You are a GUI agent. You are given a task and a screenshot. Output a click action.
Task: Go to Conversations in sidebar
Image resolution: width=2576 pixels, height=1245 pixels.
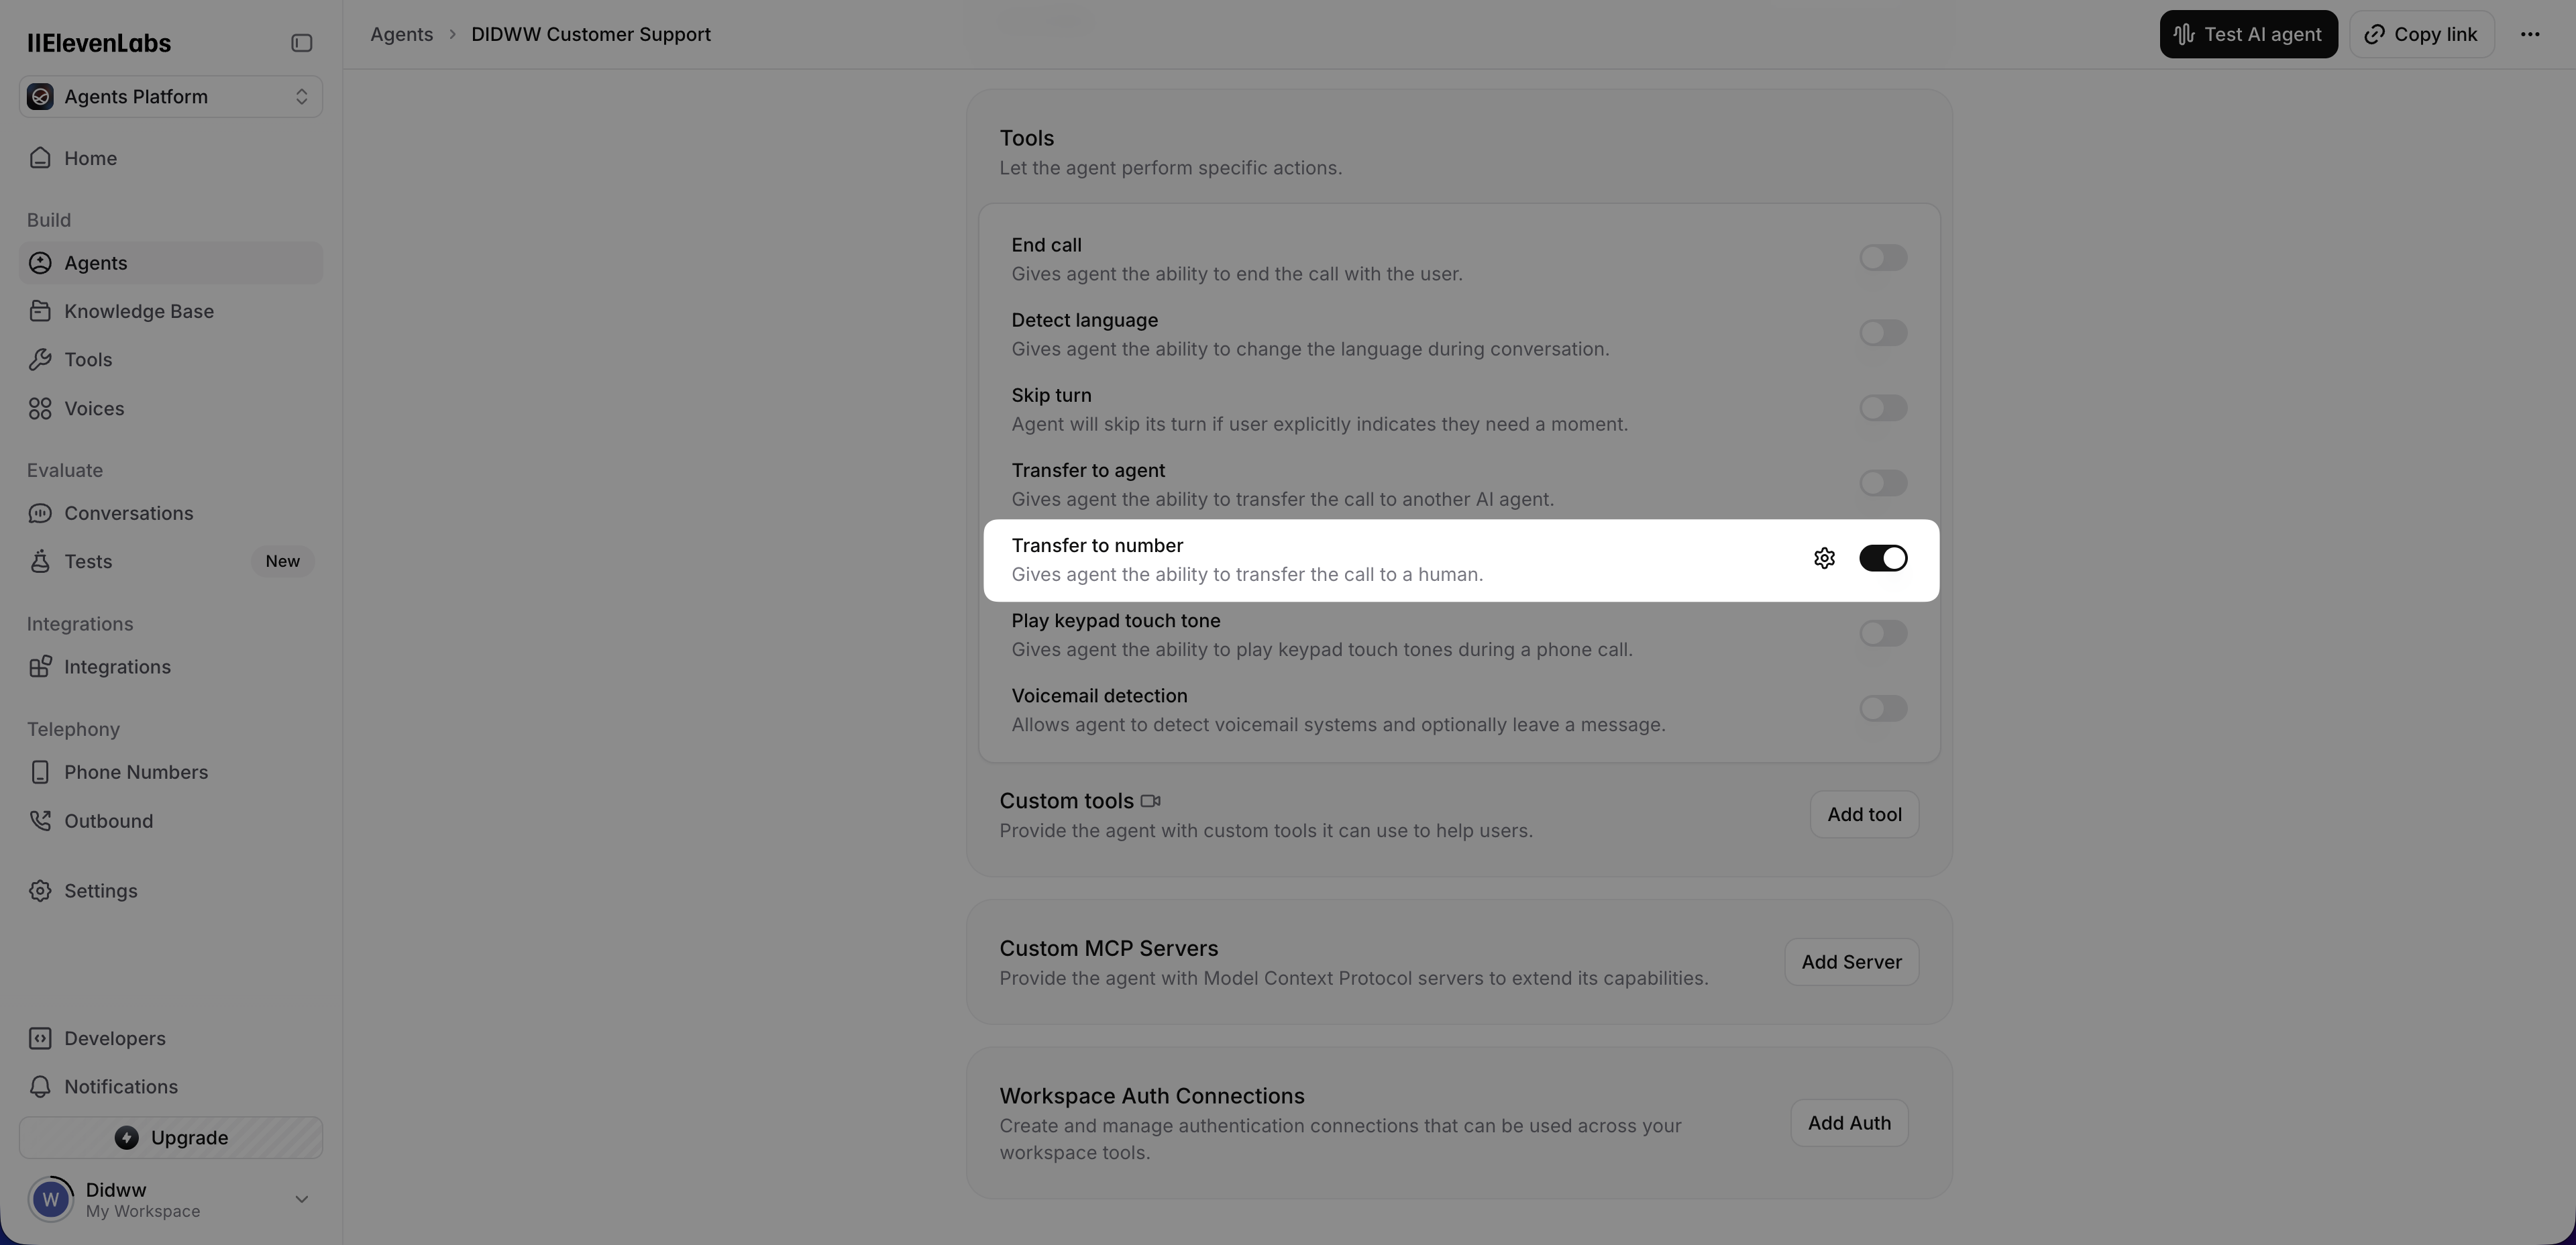click(128, 513)
